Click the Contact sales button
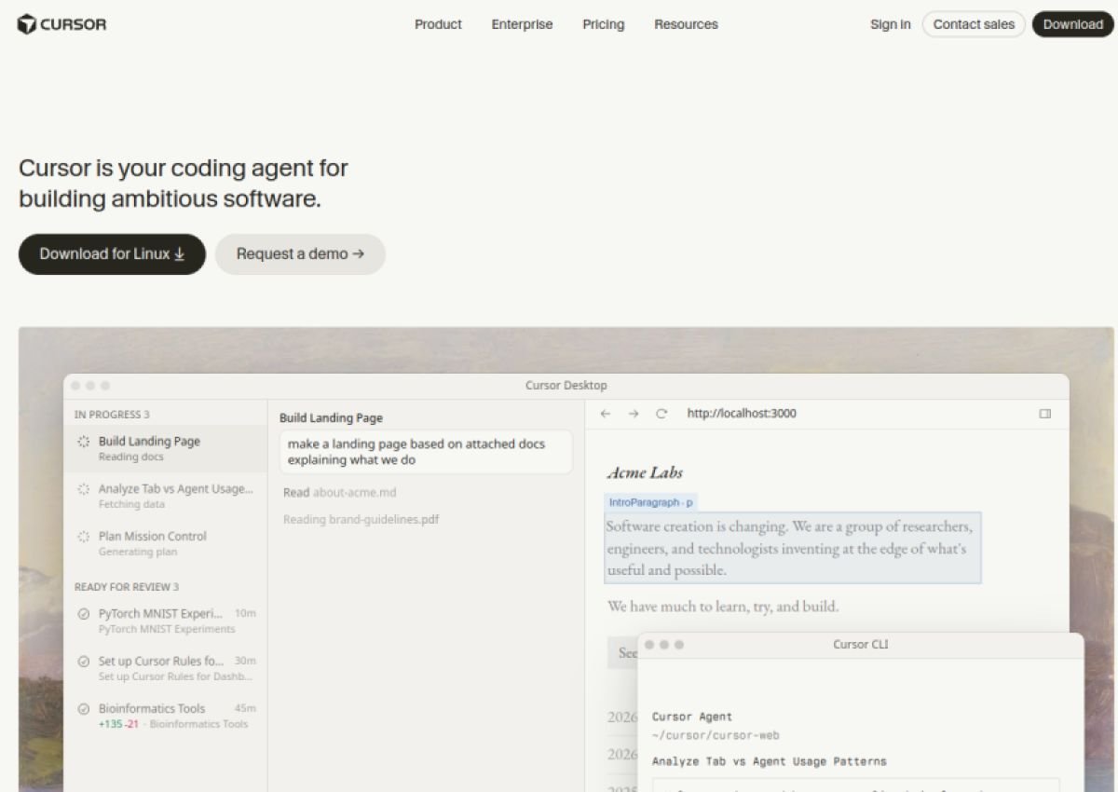Image resolution: width=1118 pixels, height=792 pixels. click(974, 24)
